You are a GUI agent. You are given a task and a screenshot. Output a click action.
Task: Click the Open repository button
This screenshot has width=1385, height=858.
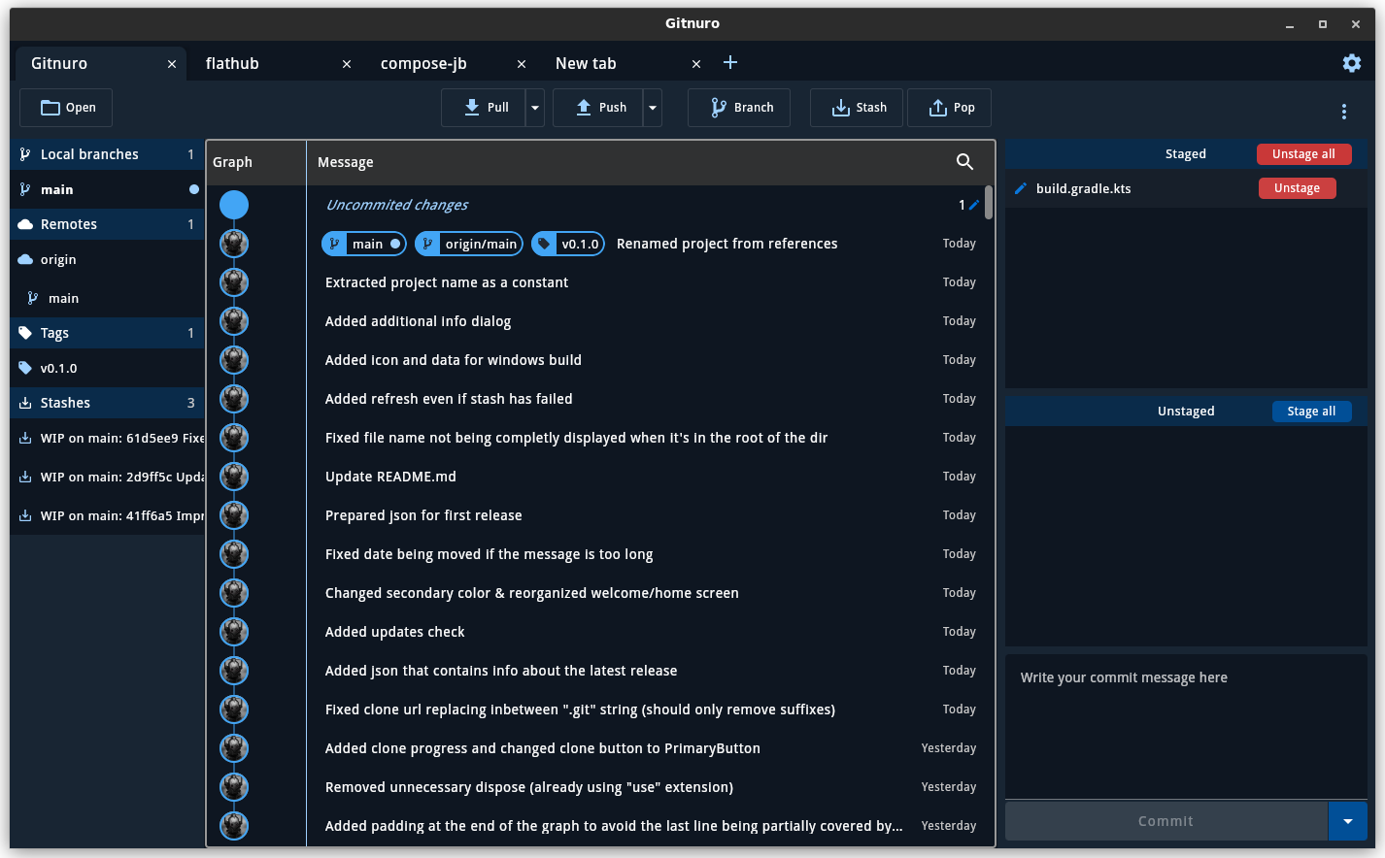coord(66,108)
